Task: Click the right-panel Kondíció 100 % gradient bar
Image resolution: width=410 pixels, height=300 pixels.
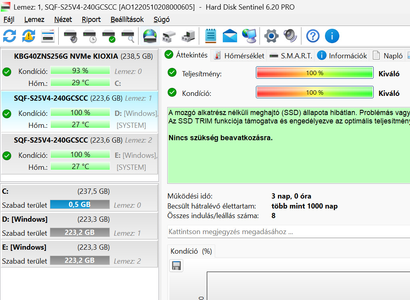Action: click(315, 92)
